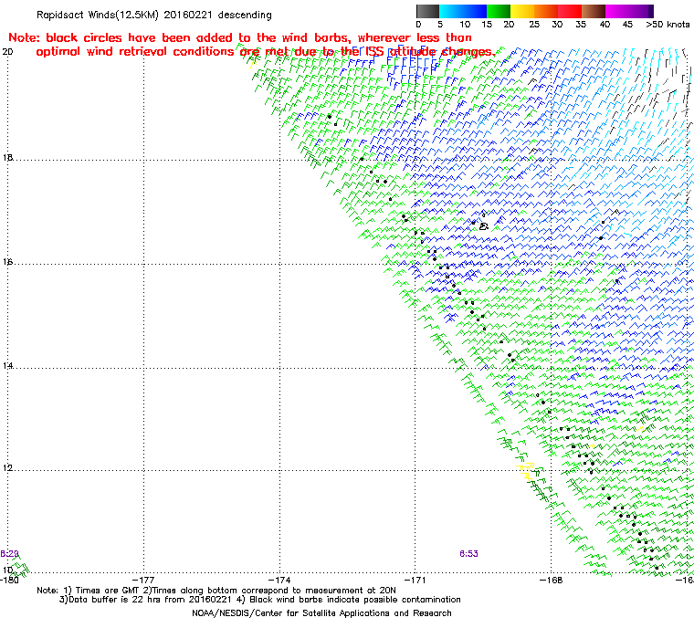
Task: Click the red text 'optimal wind retrieval conditions'
Action: (x=135, y=52)
